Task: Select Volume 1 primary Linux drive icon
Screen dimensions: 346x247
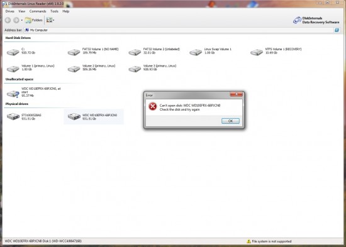Action: coord(13,69)
